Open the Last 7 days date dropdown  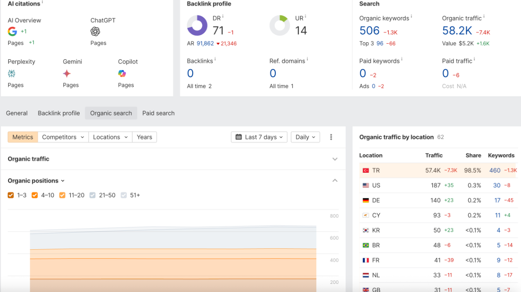point(259,137)
